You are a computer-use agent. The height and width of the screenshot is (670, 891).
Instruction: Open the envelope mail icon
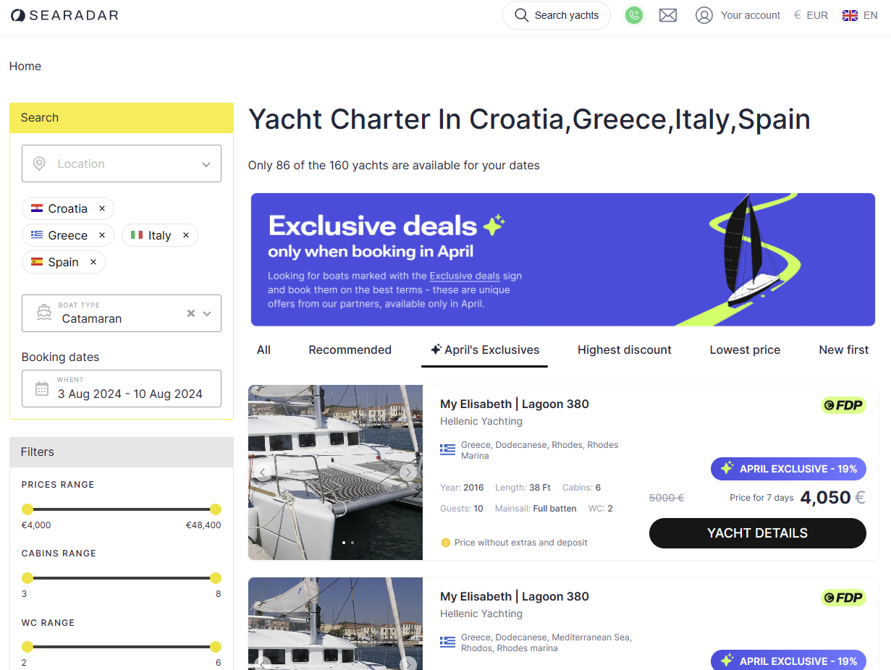click(x=668, y=15)
